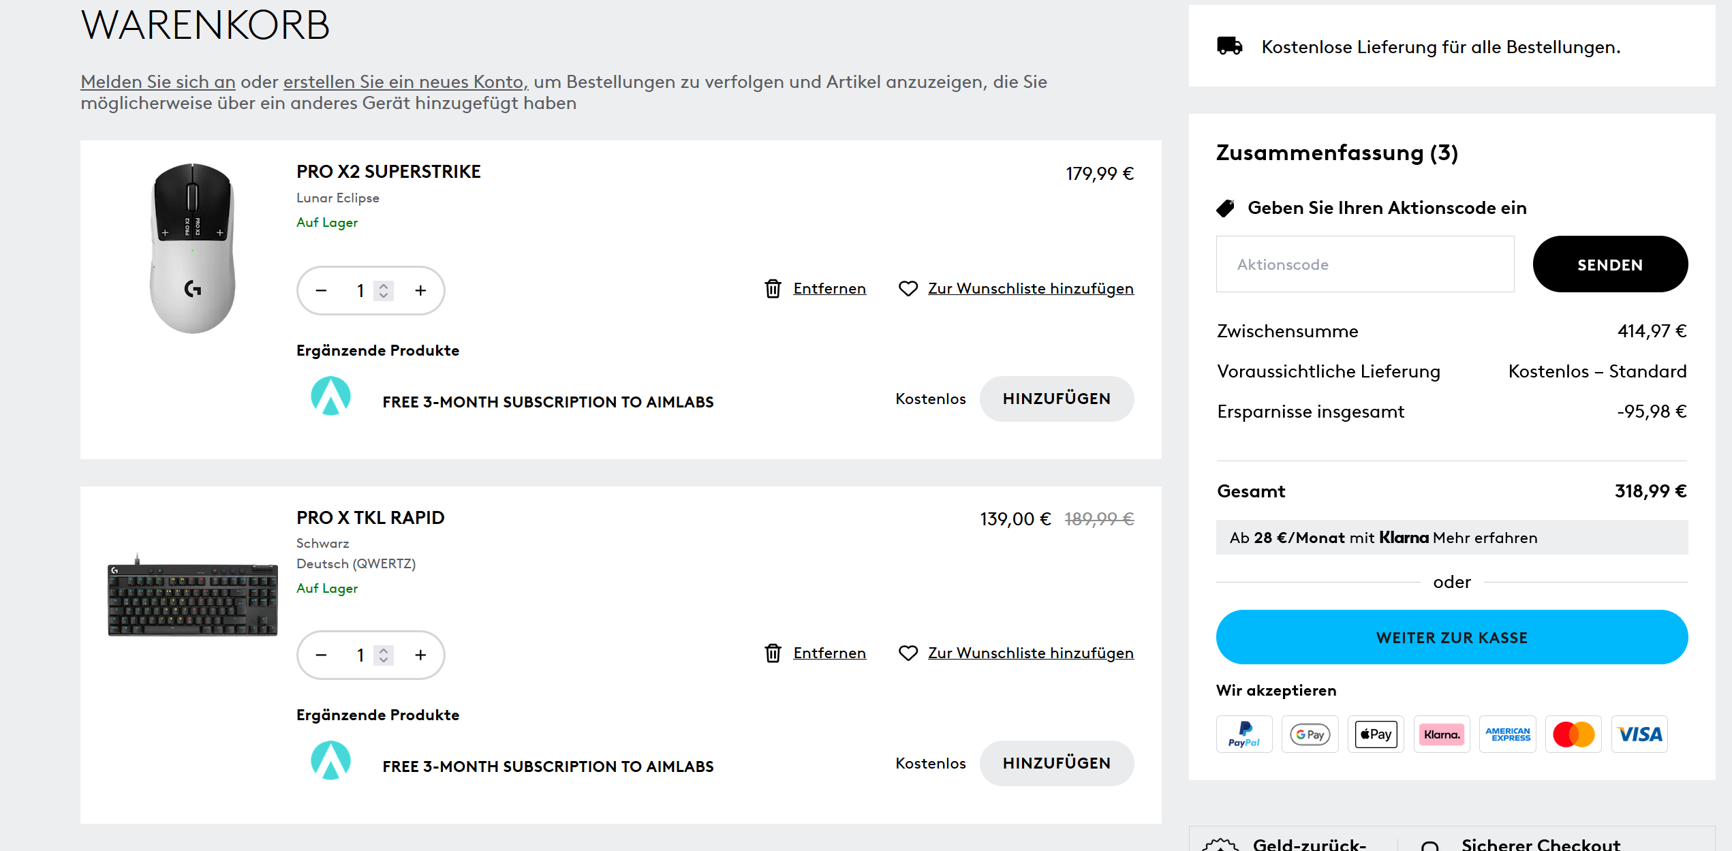Proceed with WEITER ZUR KASSE button
Image resolution: width=1732 pixels, height=851 pixels.
1451,638
